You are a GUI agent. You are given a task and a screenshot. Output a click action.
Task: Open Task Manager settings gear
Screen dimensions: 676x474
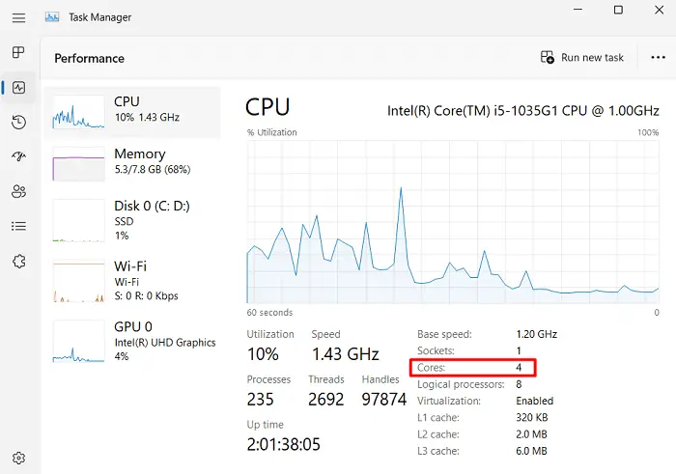point(18,457)
